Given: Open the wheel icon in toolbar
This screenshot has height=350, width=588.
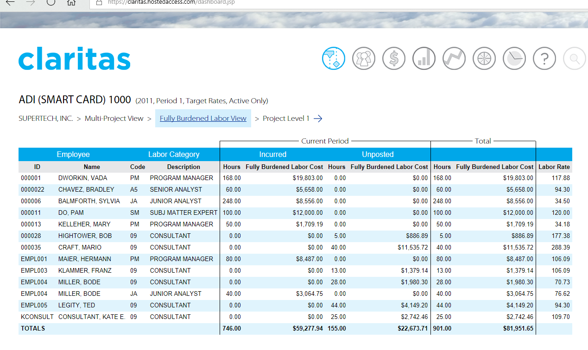Looking at the screenshot, I should pyautogui.click(x=484, y=59).
